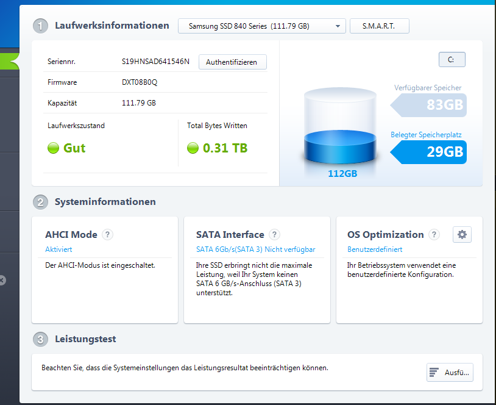Screen dimensions: 496x405
Task: Click the Systeminformationen section heading
Action: coord(105,202)
